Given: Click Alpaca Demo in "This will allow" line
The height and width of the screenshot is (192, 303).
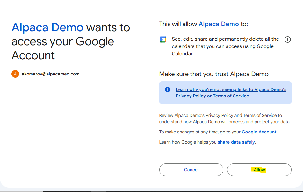Looking at the screenshot, I should [219, 24].
